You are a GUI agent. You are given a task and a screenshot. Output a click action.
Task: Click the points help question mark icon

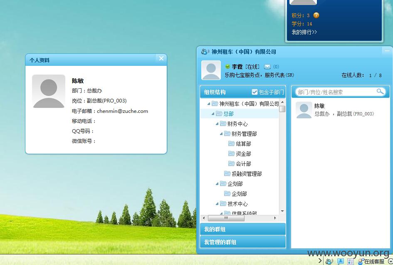(316, 15)
